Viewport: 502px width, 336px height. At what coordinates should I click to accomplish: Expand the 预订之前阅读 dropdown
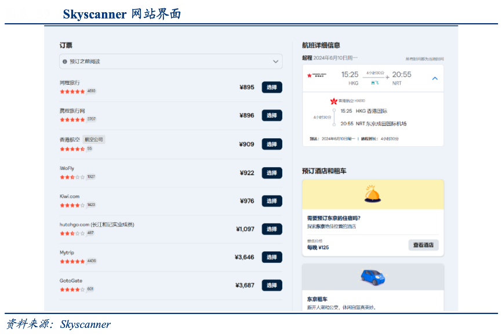point(276,62)
